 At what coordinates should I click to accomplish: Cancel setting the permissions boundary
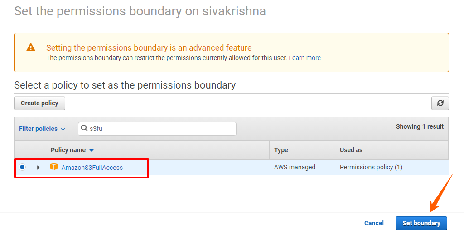[x=374, y=223]
